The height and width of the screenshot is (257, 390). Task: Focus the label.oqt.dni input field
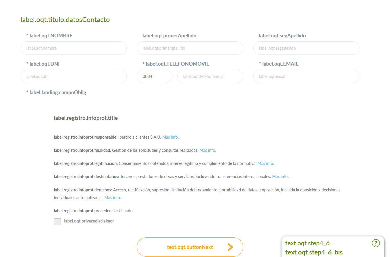pyautogui.click(x=73, y=76)
